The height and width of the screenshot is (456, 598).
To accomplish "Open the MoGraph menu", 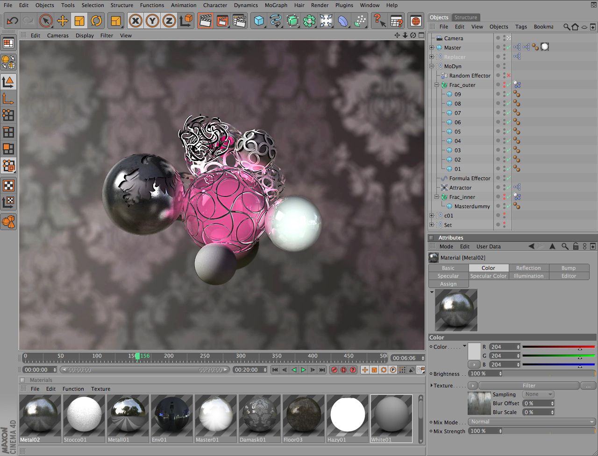I will 276,5.
